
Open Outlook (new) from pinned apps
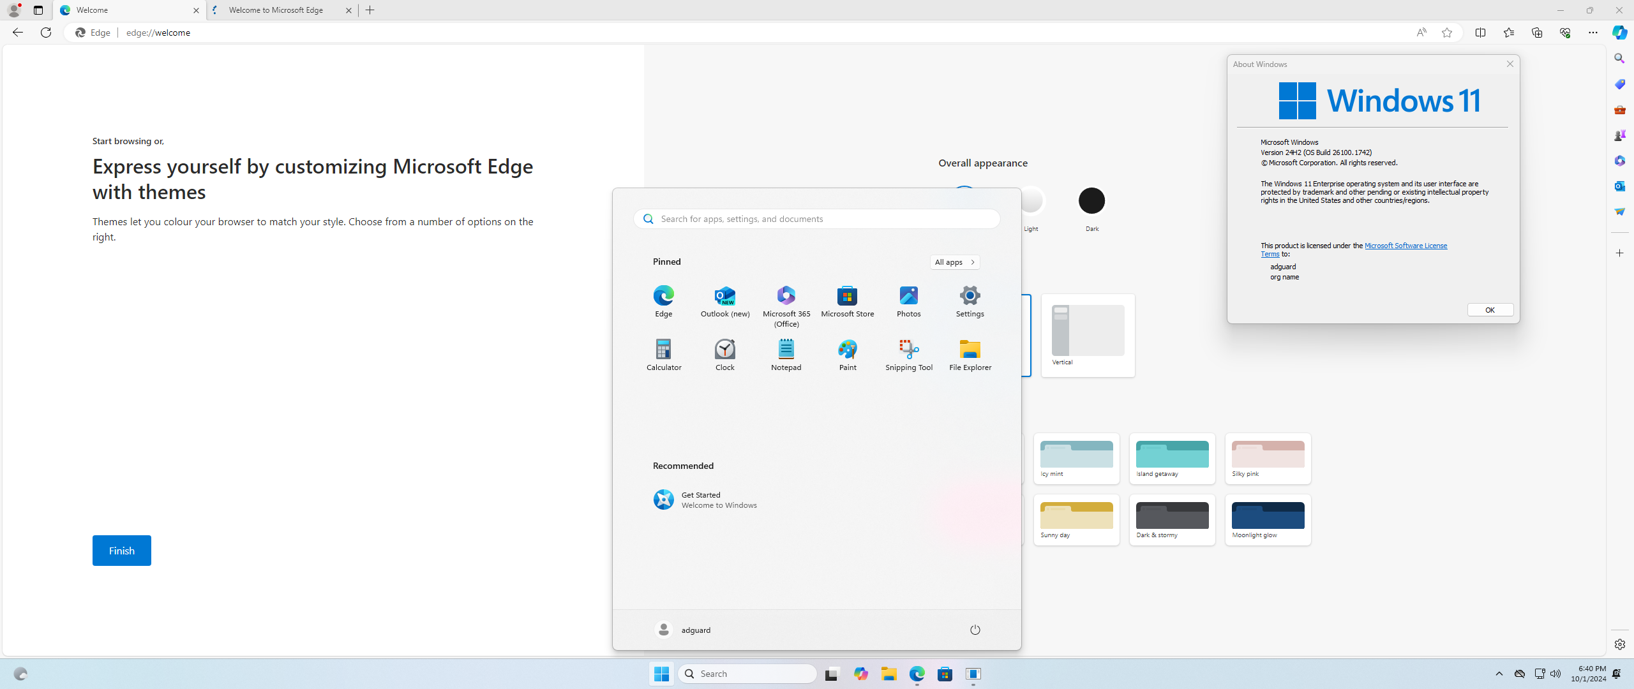(724, 301)
